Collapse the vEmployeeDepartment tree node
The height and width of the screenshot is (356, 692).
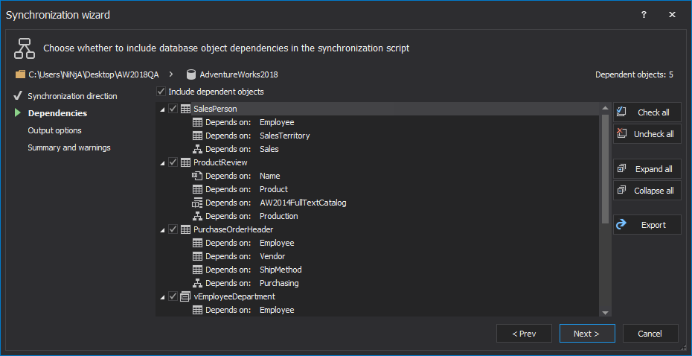(162, 297)
